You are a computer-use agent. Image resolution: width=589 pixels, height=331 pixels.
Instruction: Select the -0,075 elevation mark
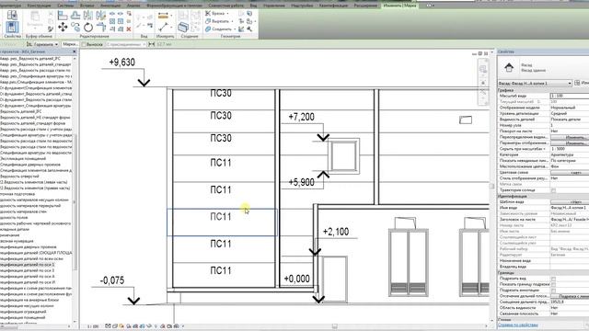(112, 280)
